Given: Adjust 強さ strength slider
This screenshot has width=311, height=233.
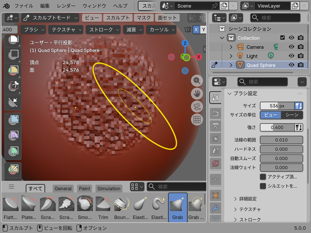Looking at the screenshot, I should 277,127.
